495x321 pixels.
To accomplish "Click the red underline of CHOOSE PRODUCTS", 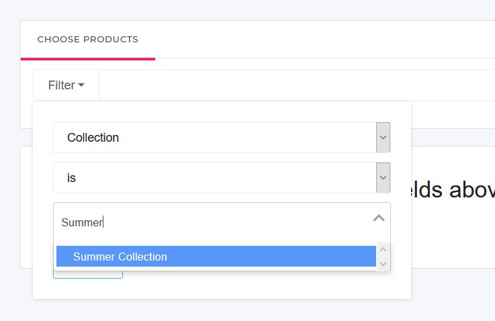I will tap(88, 59).
